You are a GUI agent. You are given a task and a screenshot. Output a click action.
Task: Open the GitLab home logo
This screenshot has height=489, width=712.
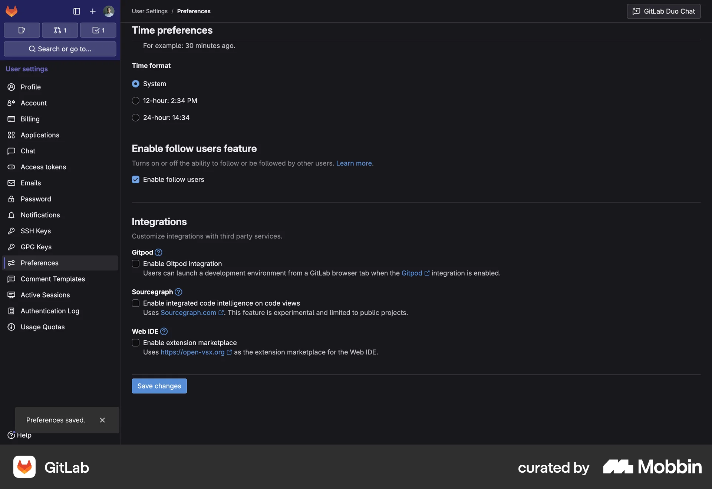(x=11, y=11)
